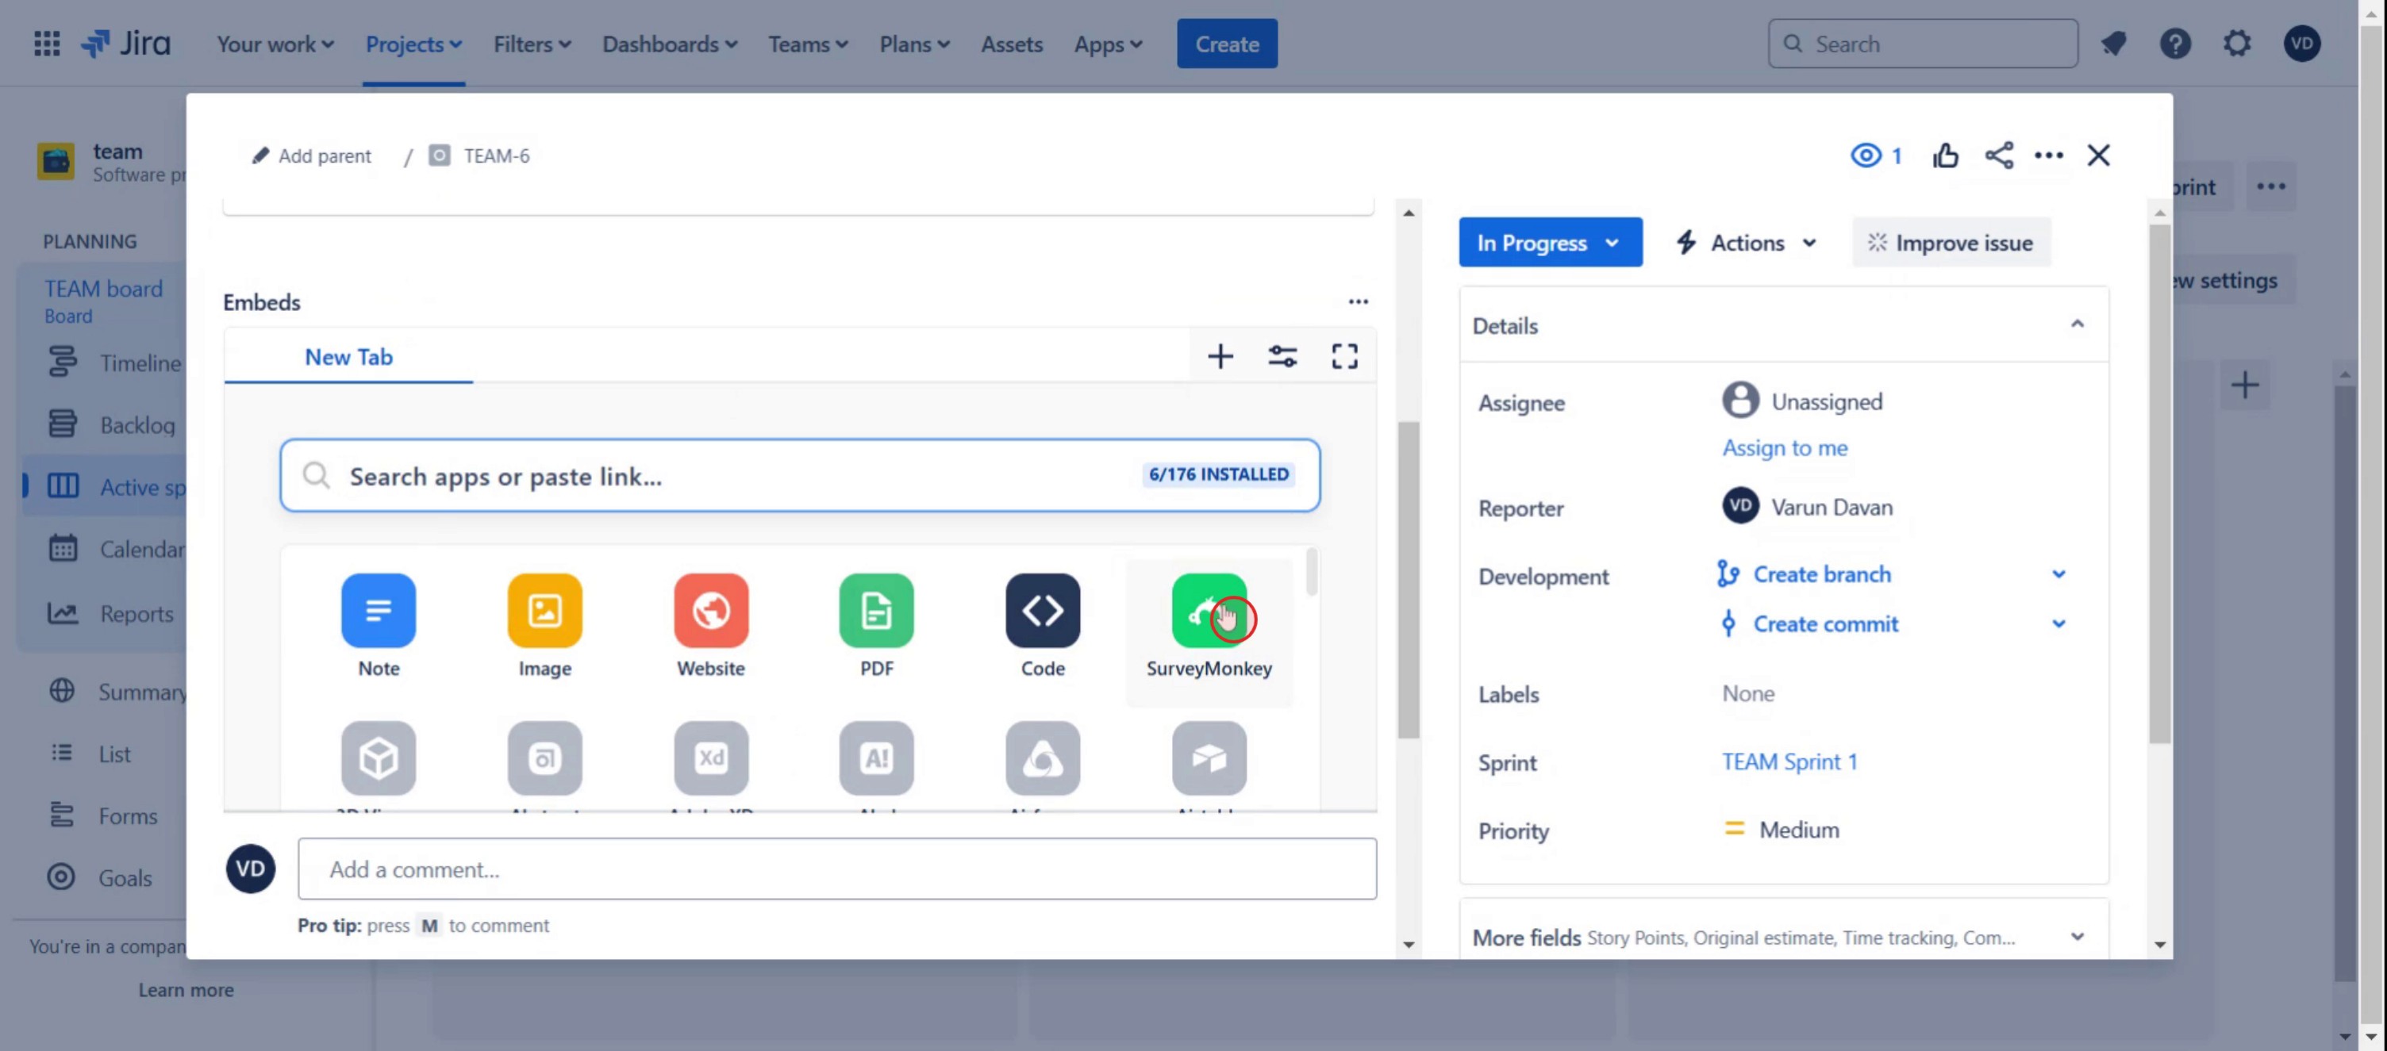Open embed fullscreen view icon
This screenshot has width=2387, height=1051.
pyautogui.click(x=1344, y=356)
